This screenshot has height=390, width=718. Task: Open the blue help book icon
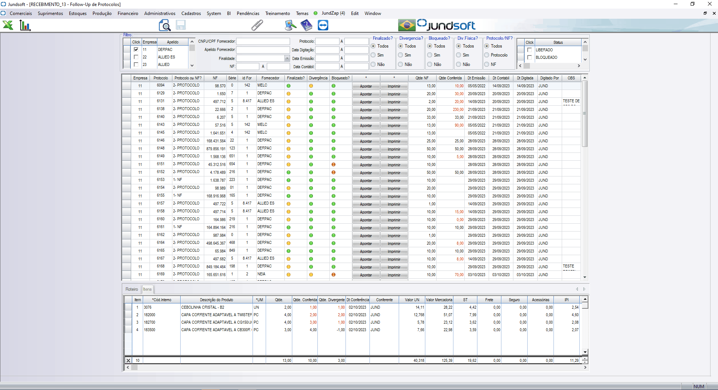point(307,25)
